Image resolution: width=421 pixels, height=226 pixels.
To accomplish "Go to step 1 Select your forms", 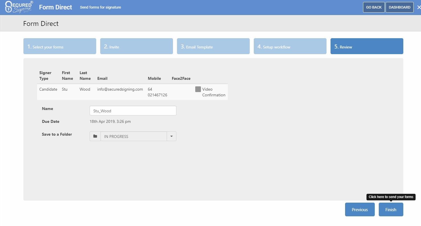I will click(60, 46).
